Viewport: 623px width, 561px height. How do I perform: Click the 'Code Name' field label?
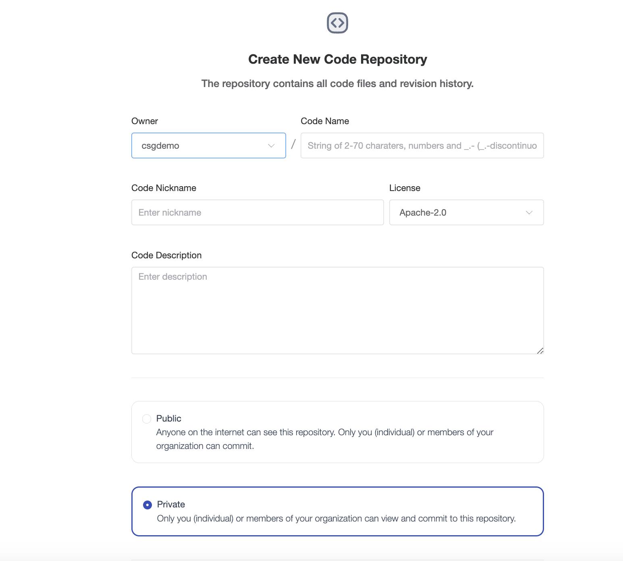point(325,121)
